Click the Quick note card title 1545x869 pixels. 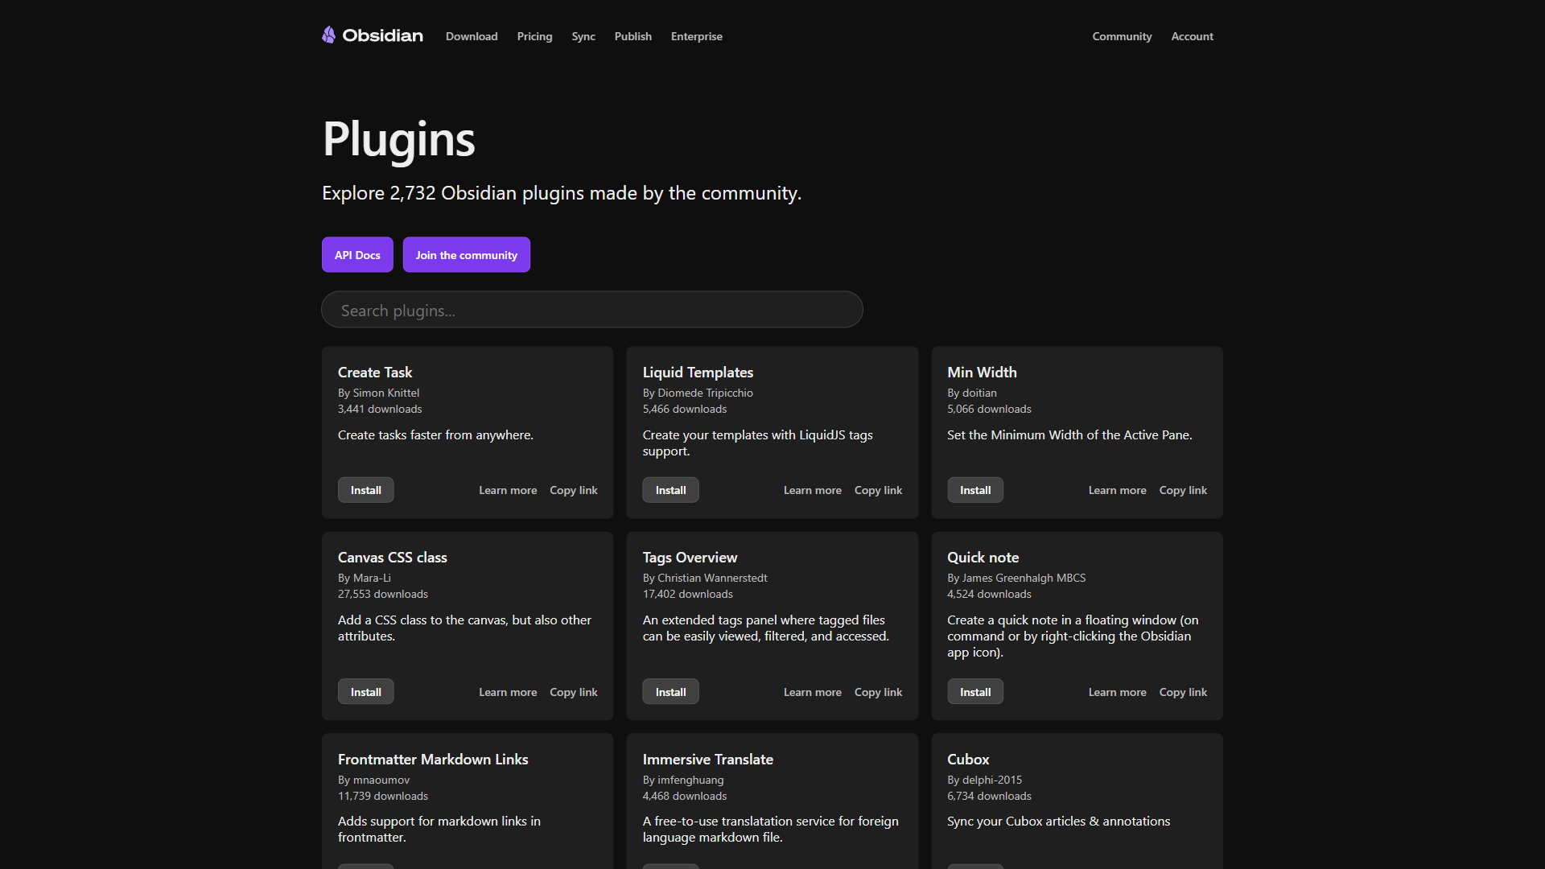pos(983,558)
